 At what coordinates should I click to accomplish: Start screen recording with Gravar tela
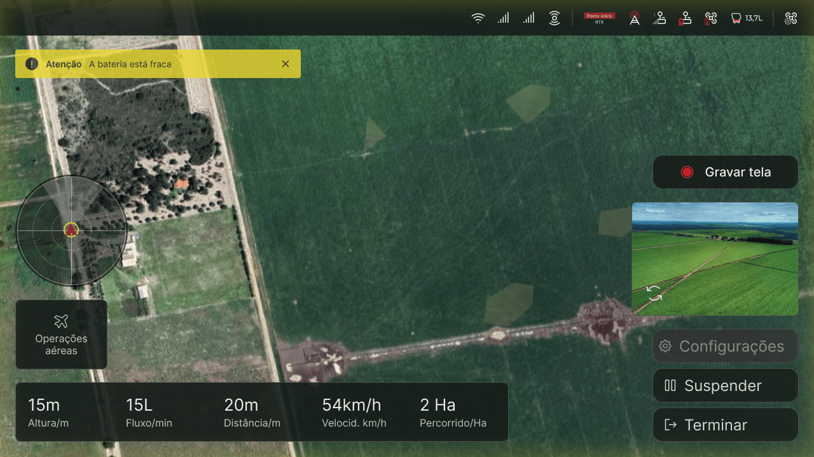(725, 172)
